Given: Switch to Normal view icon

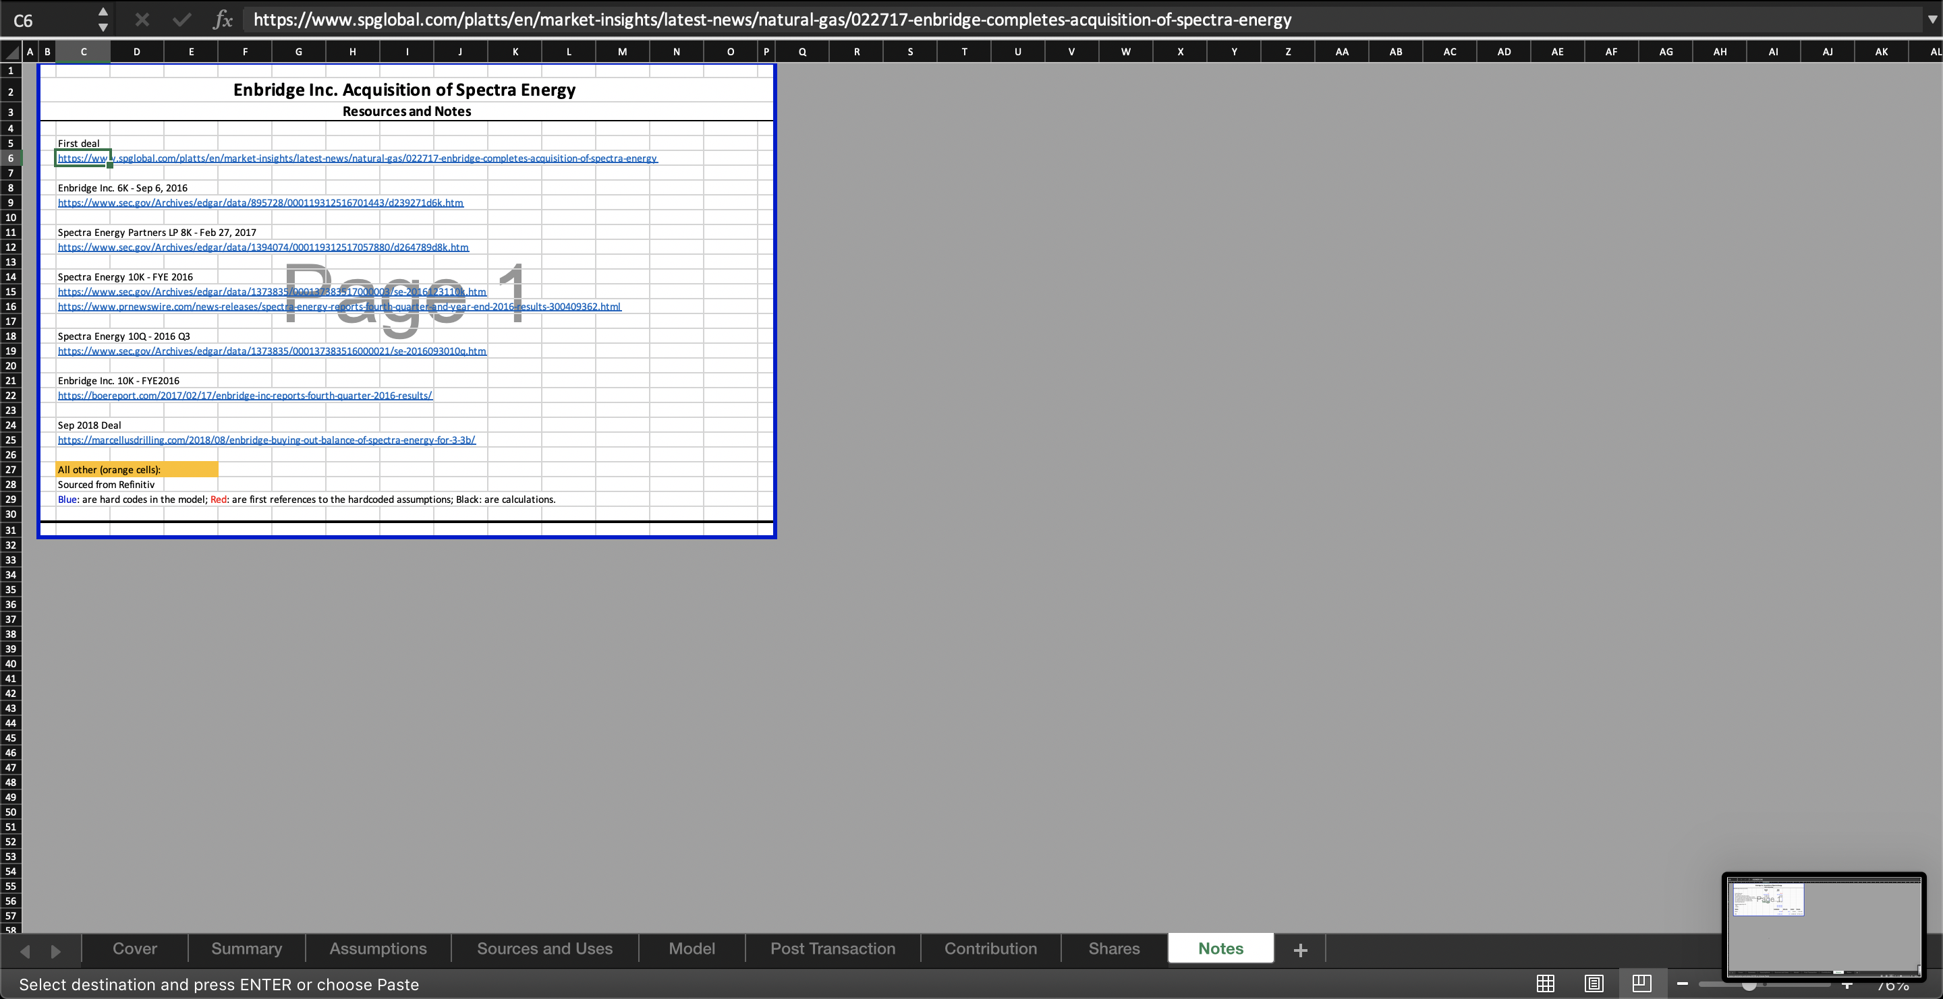Looking at the screenshot, I should [1546, 983].
